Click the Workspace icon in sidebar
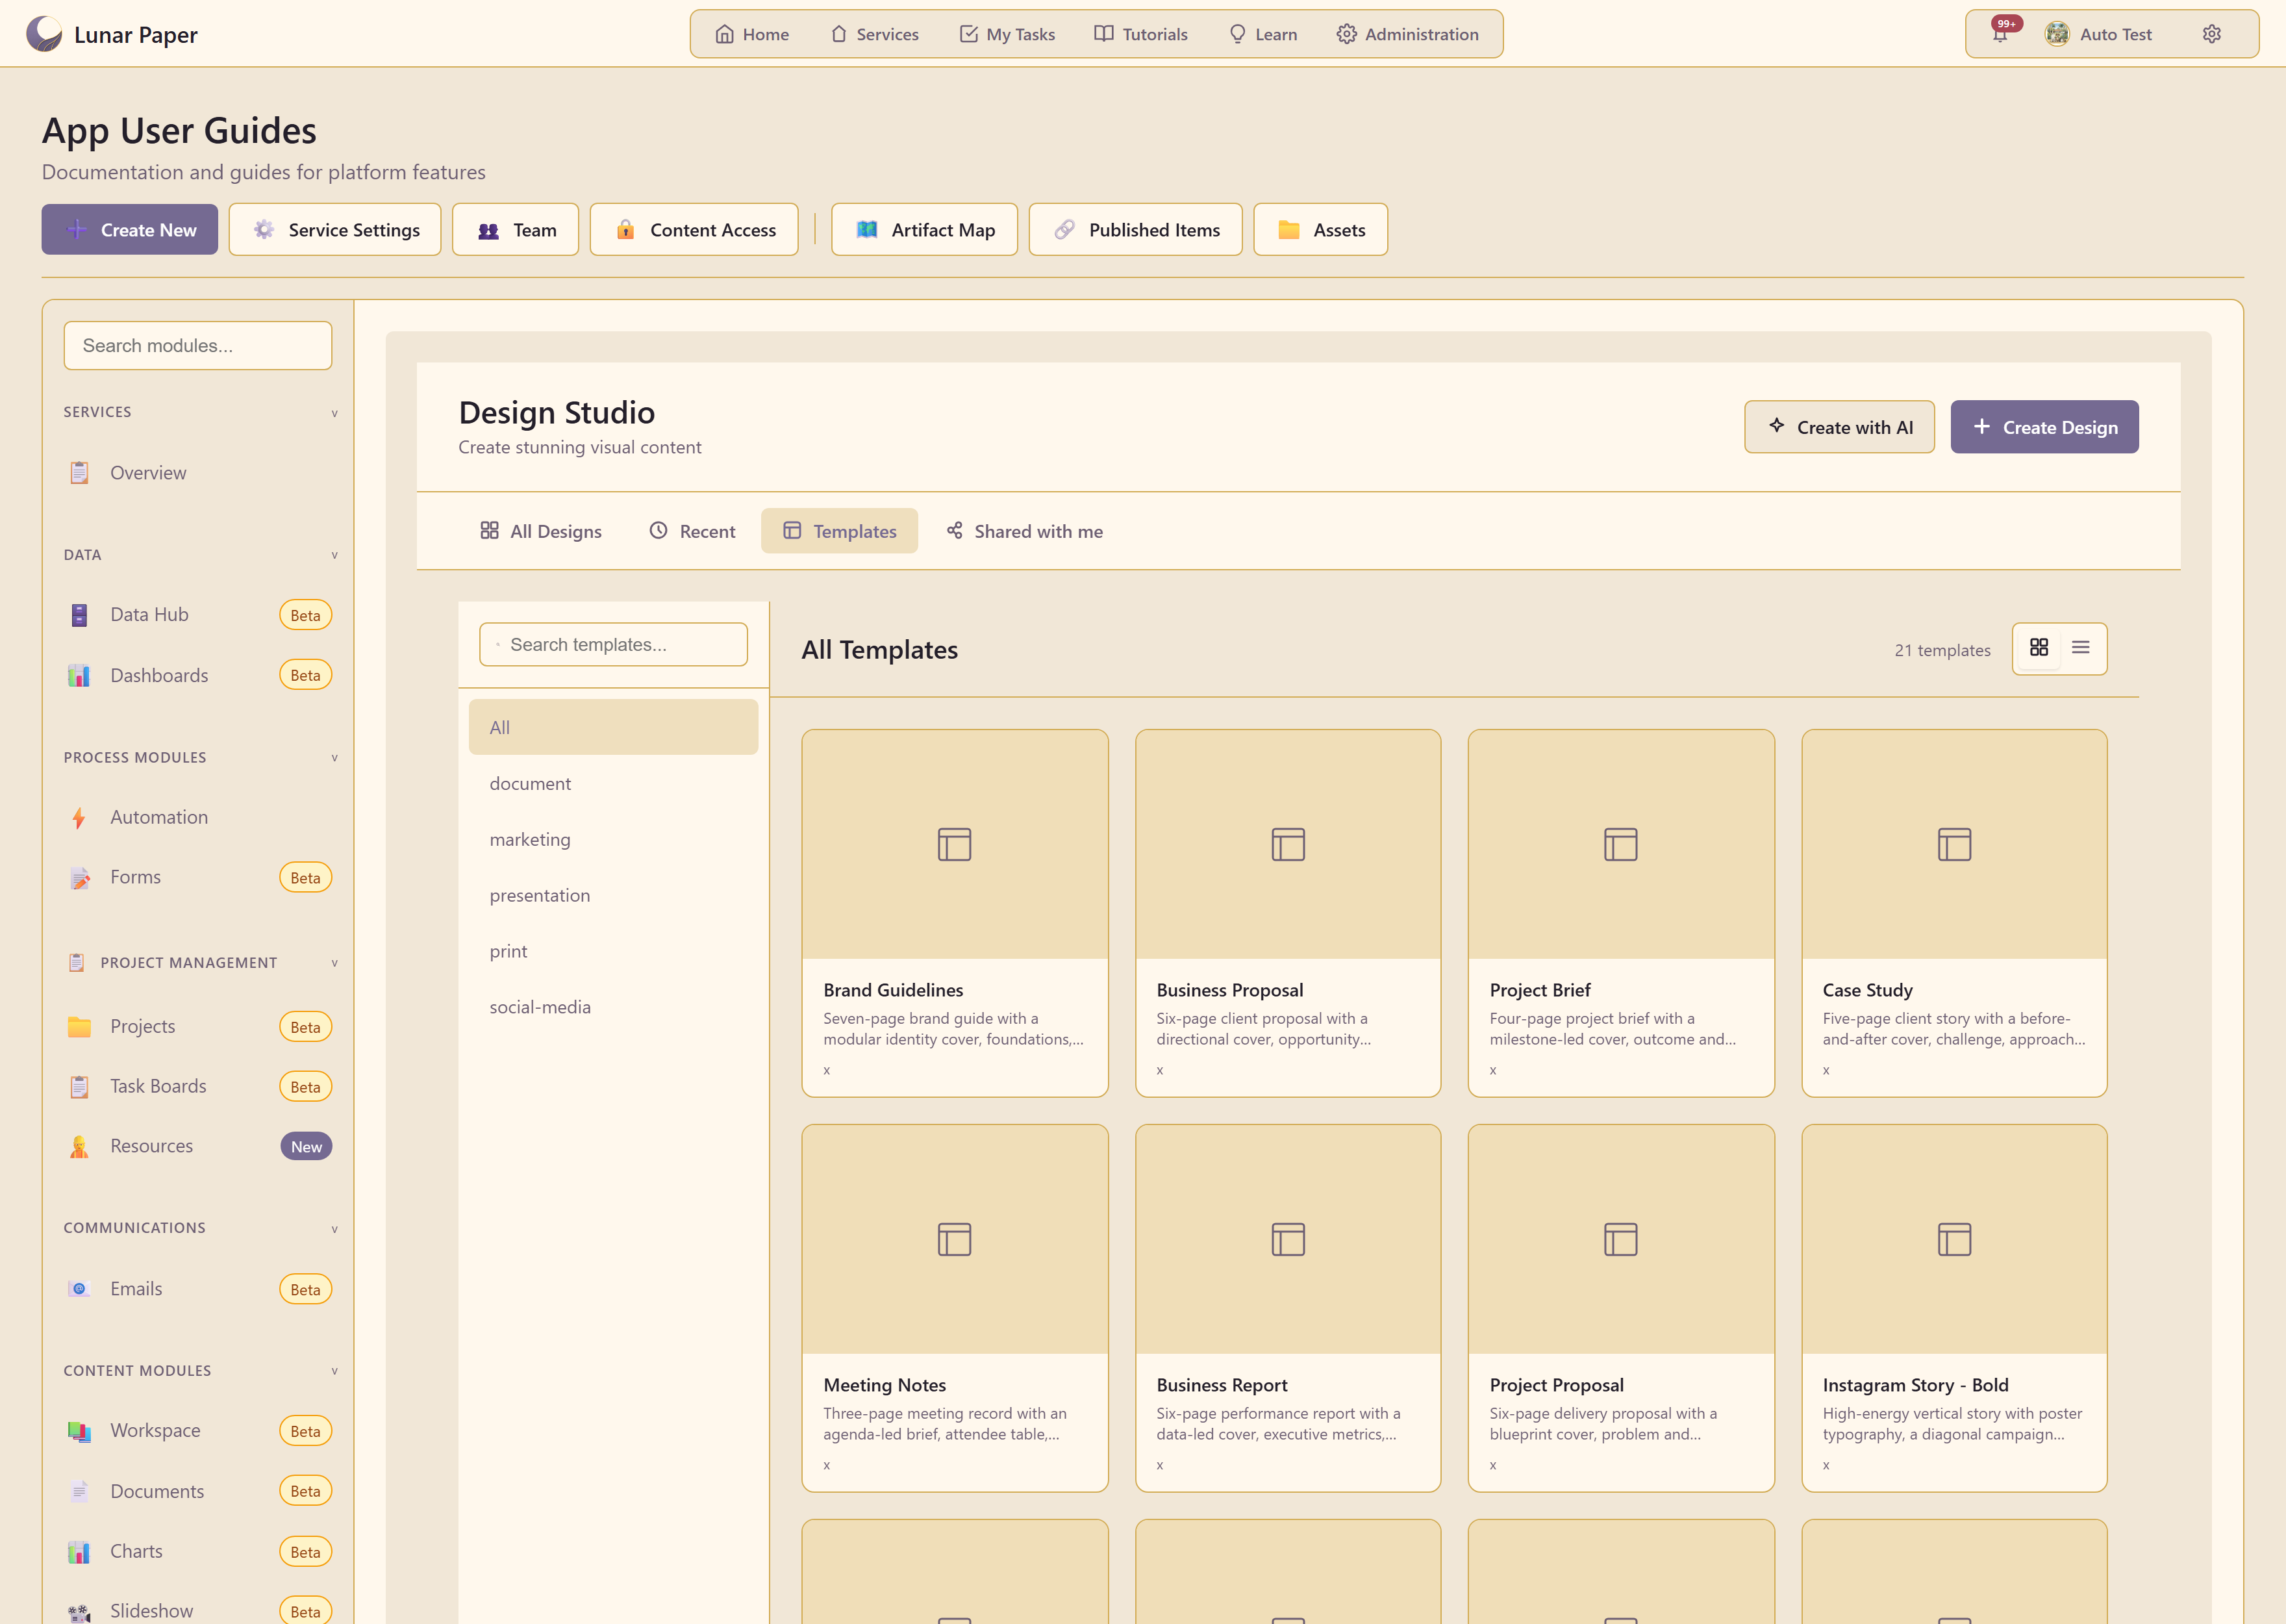This screenshot has height=1624, width=2286. [79, 1431]
